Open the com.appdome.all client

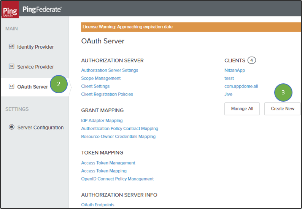(x=241, y=86)
